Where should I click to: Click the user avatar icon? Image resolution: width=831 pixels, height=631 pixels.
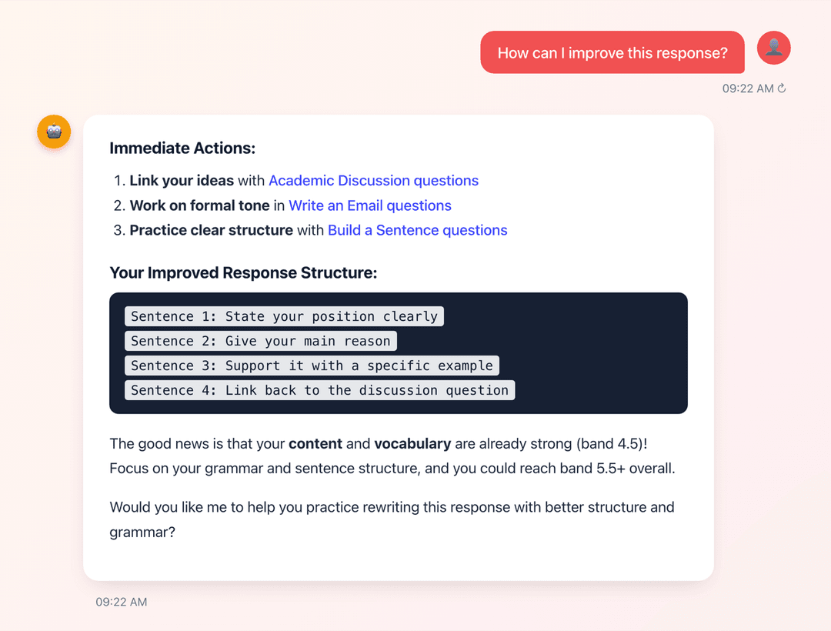[x=773, y=48]
